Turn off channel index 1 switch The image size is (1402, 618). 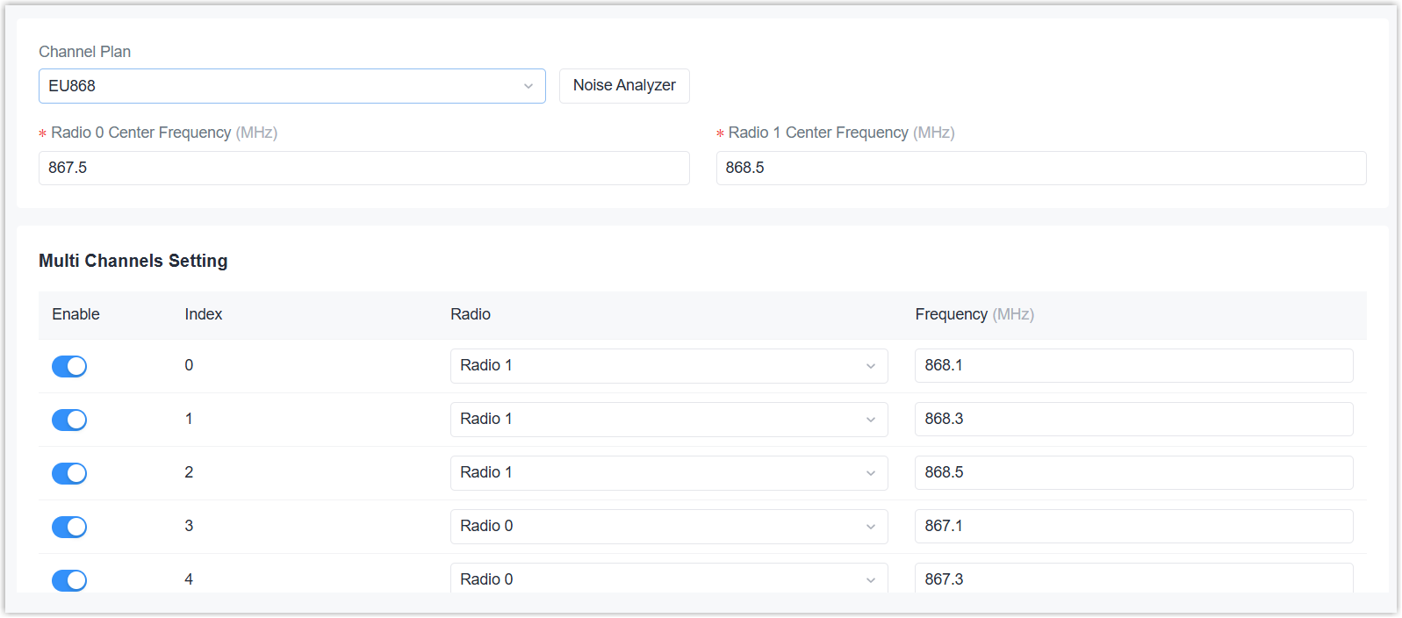coord(69,420)
